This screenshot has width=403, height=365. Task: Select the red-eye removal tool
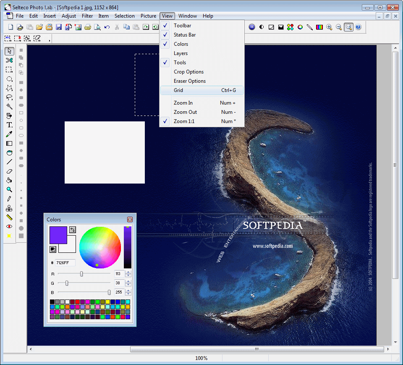coord(9,226)
